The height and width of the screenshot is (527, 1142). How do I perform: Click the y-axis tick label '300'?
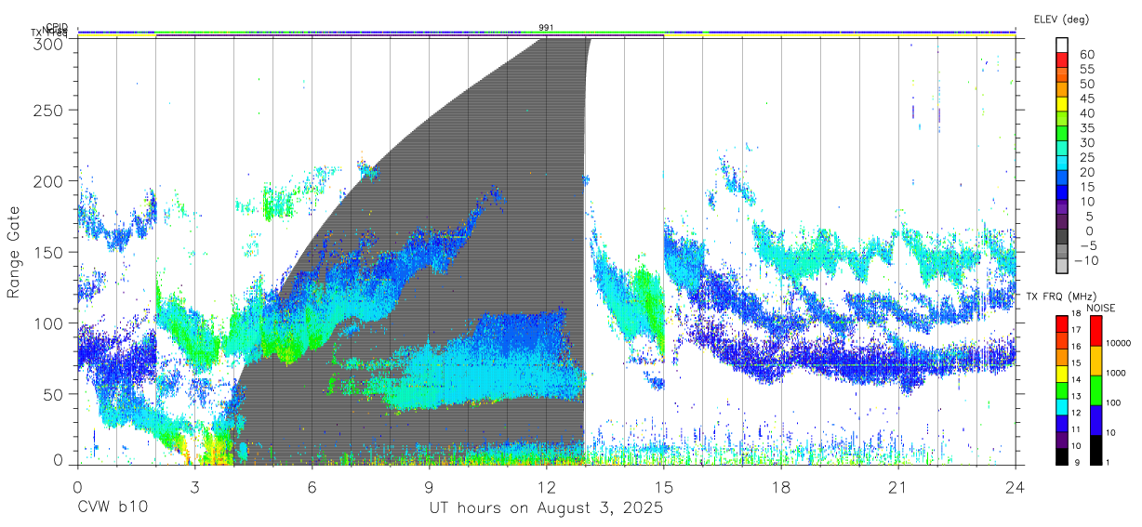tap(50, 44)
